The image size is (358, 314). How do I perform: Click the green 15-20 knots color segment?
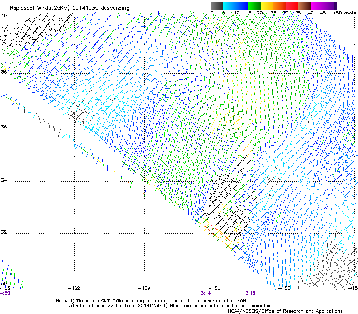[x=254, y=6]
